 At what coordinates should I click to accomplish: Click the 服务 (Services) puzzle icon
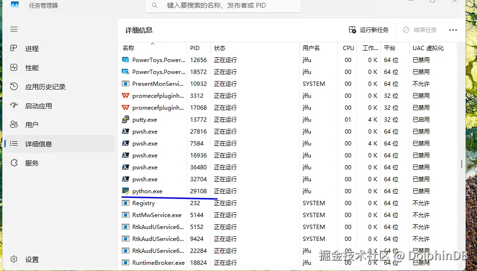point(14,163)
